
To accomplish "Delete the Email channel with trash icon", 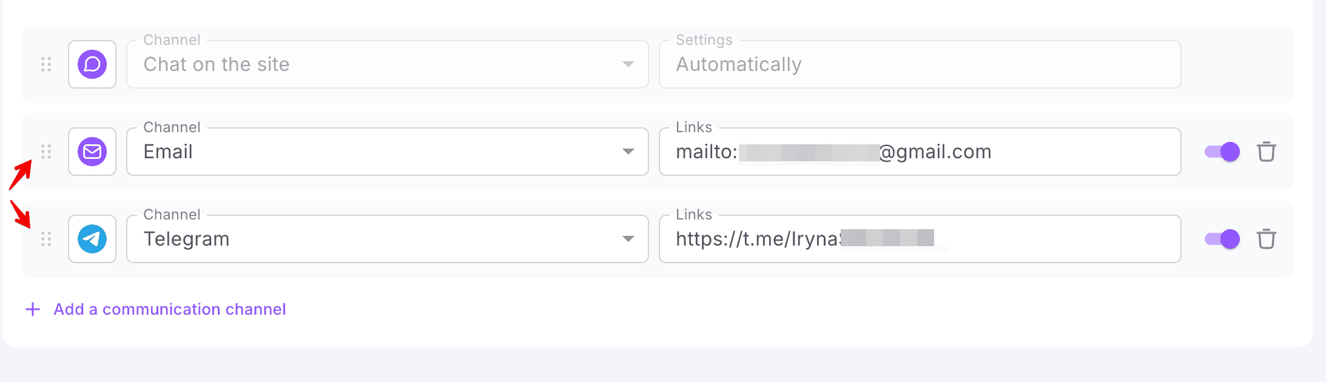I will click(x=1266, y=152).
